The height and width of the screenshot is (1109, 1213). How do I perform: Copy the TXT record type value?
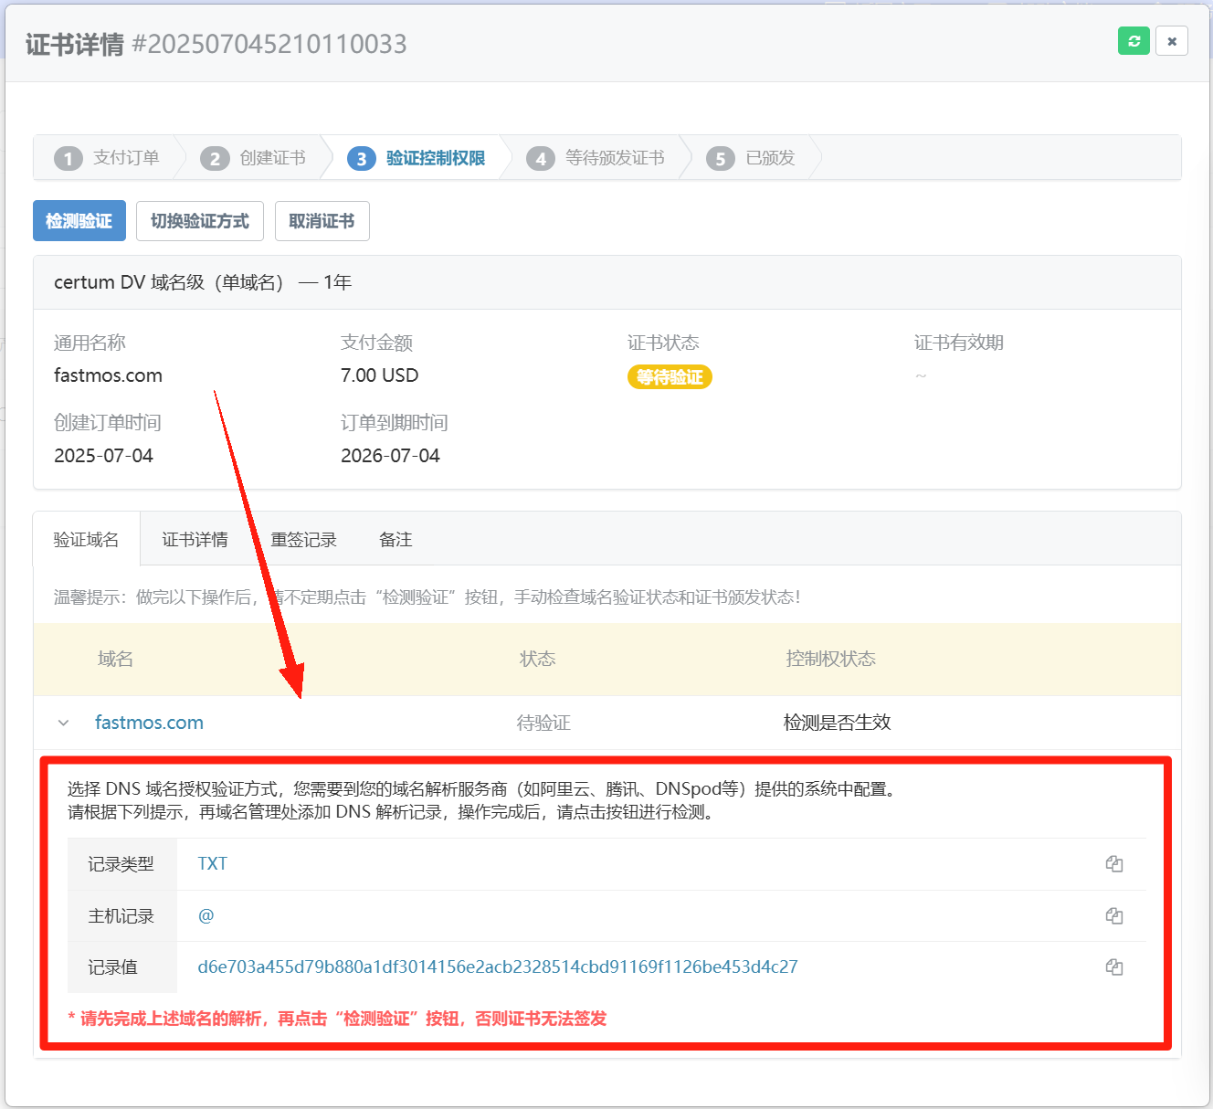click(1113, 864)
